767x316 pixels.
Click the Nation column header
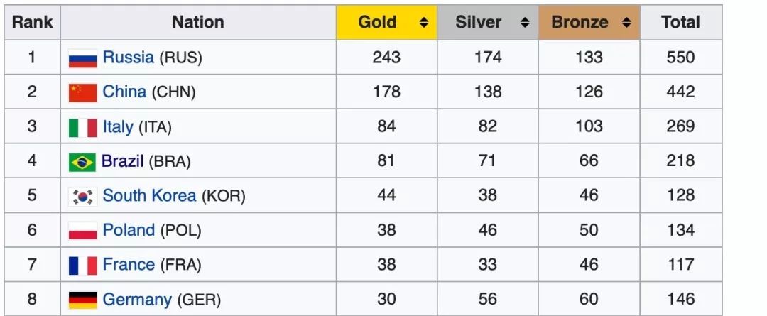point(198,23)
